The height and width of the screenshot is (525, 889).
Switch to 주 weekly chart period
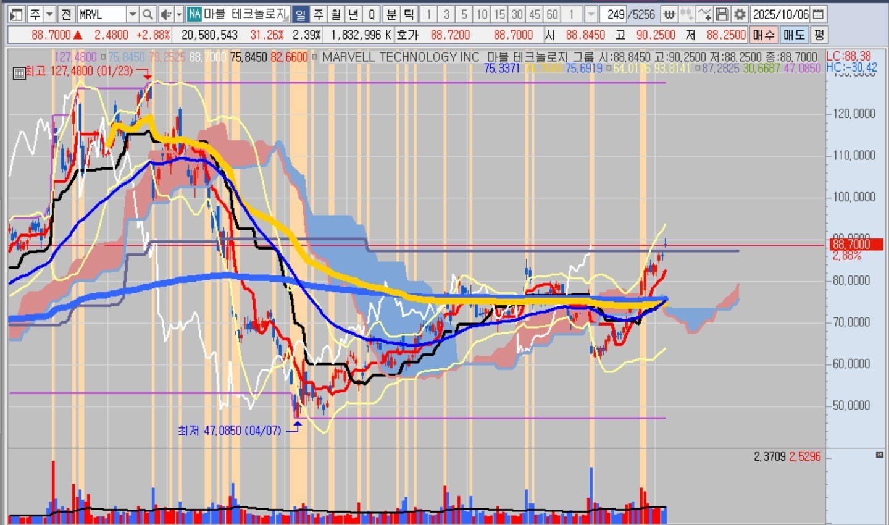point(318,14)
